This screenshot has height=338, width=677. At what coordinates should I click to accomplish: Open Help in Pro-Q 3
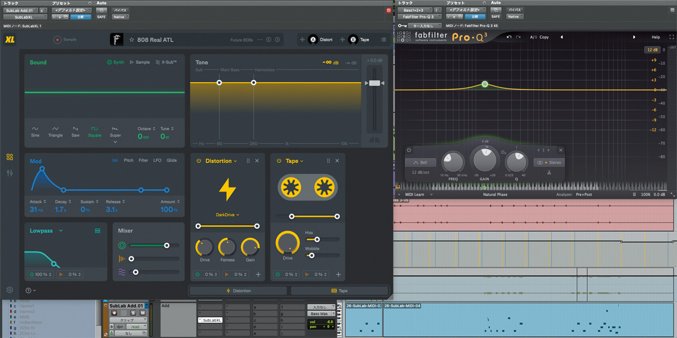656,37
